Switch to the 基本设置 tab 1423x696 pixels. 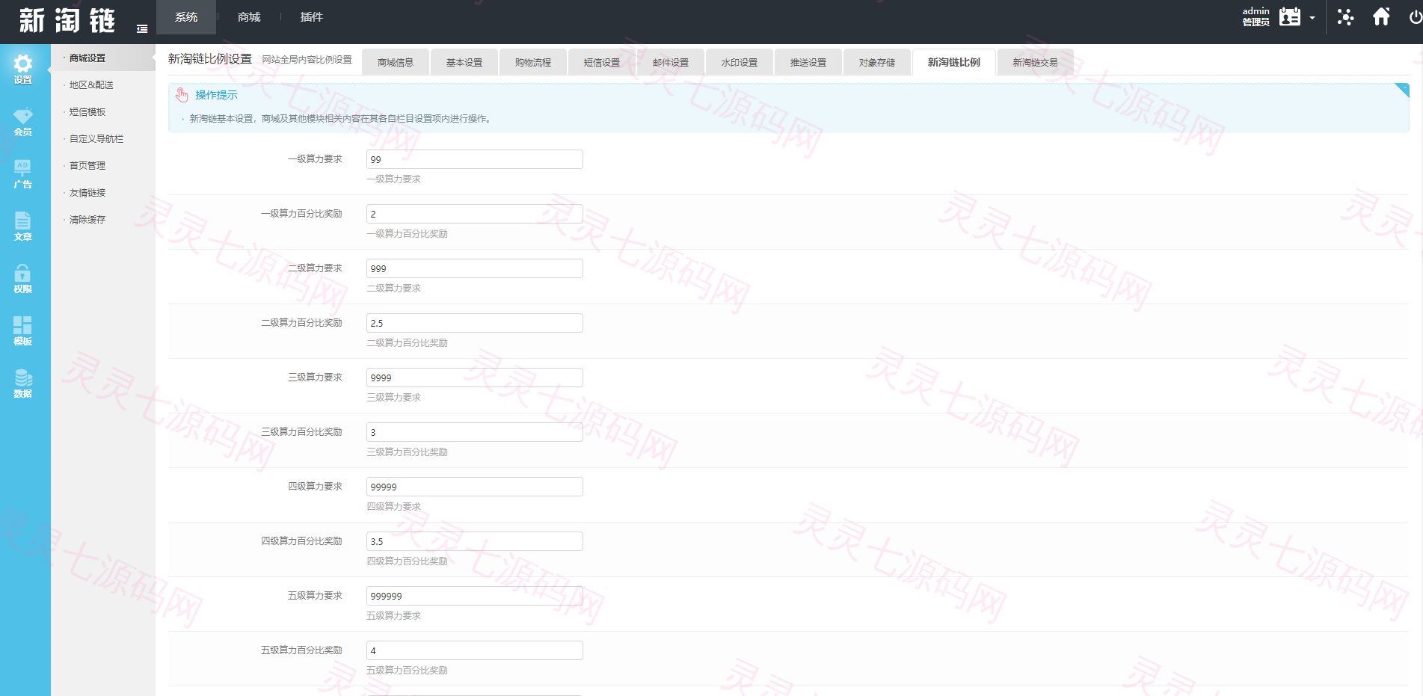click(464, 62)
